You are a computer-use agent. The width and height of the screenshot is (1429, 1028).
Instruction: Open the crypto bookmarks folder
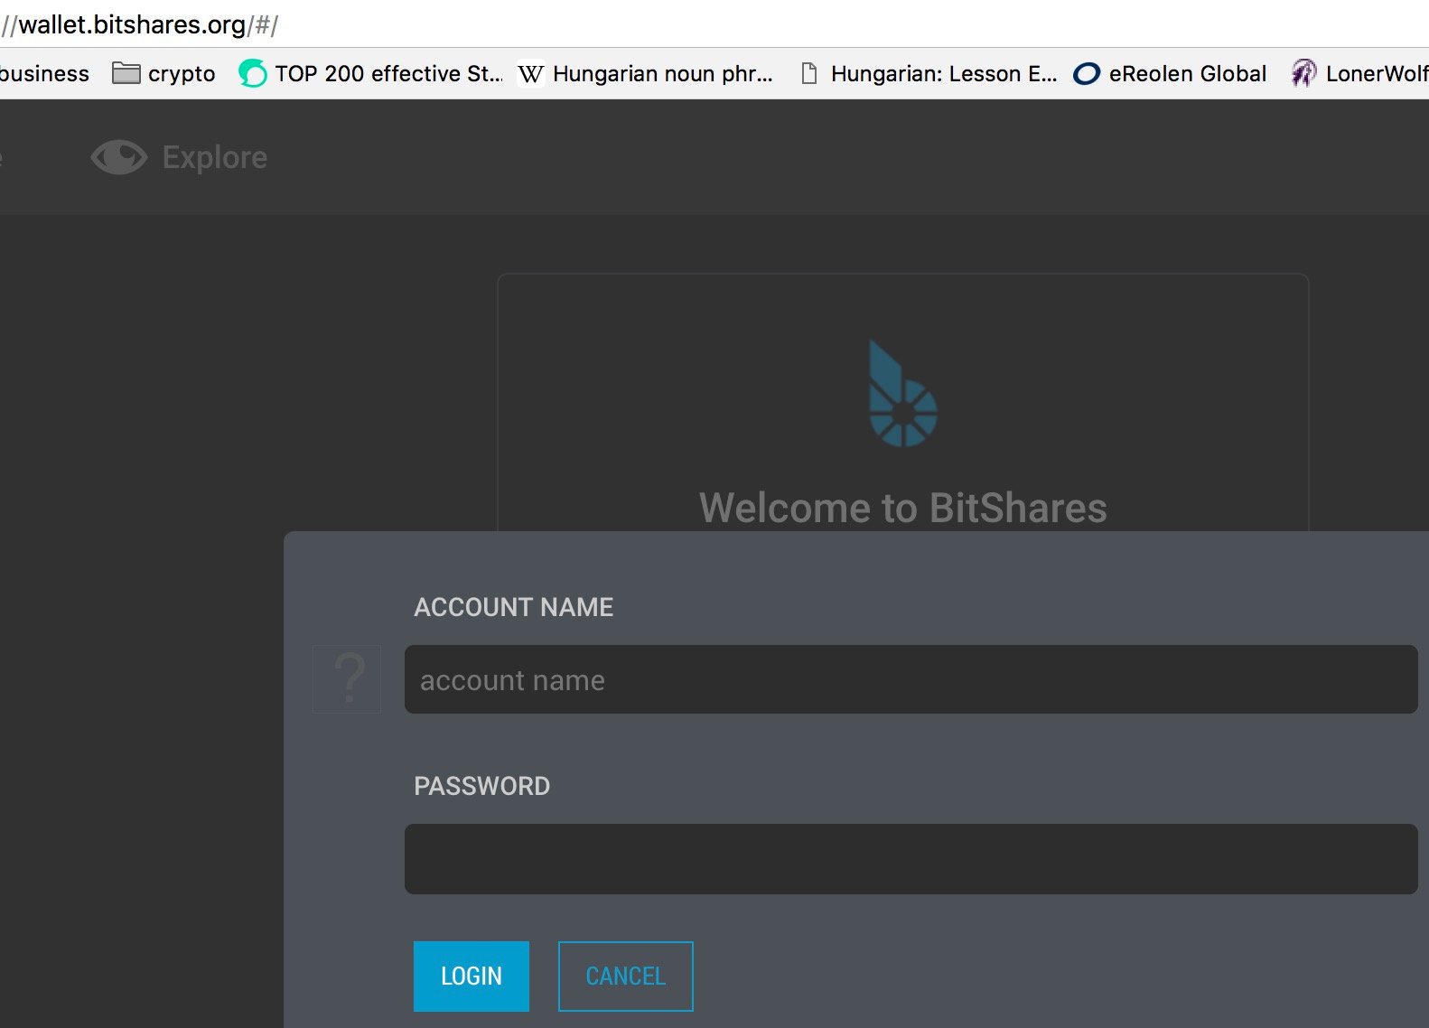163,73
